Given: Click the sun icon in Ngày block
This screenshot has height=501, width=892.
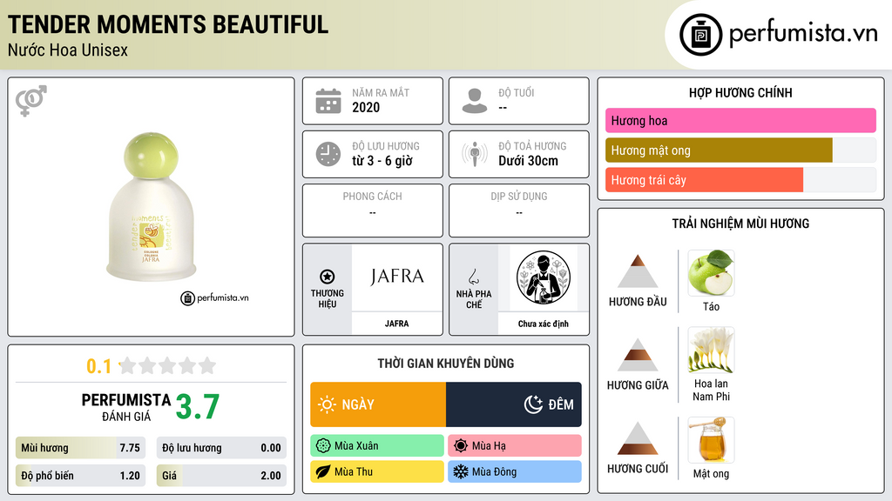Looking at the screenshot, I should coord(327,404).
